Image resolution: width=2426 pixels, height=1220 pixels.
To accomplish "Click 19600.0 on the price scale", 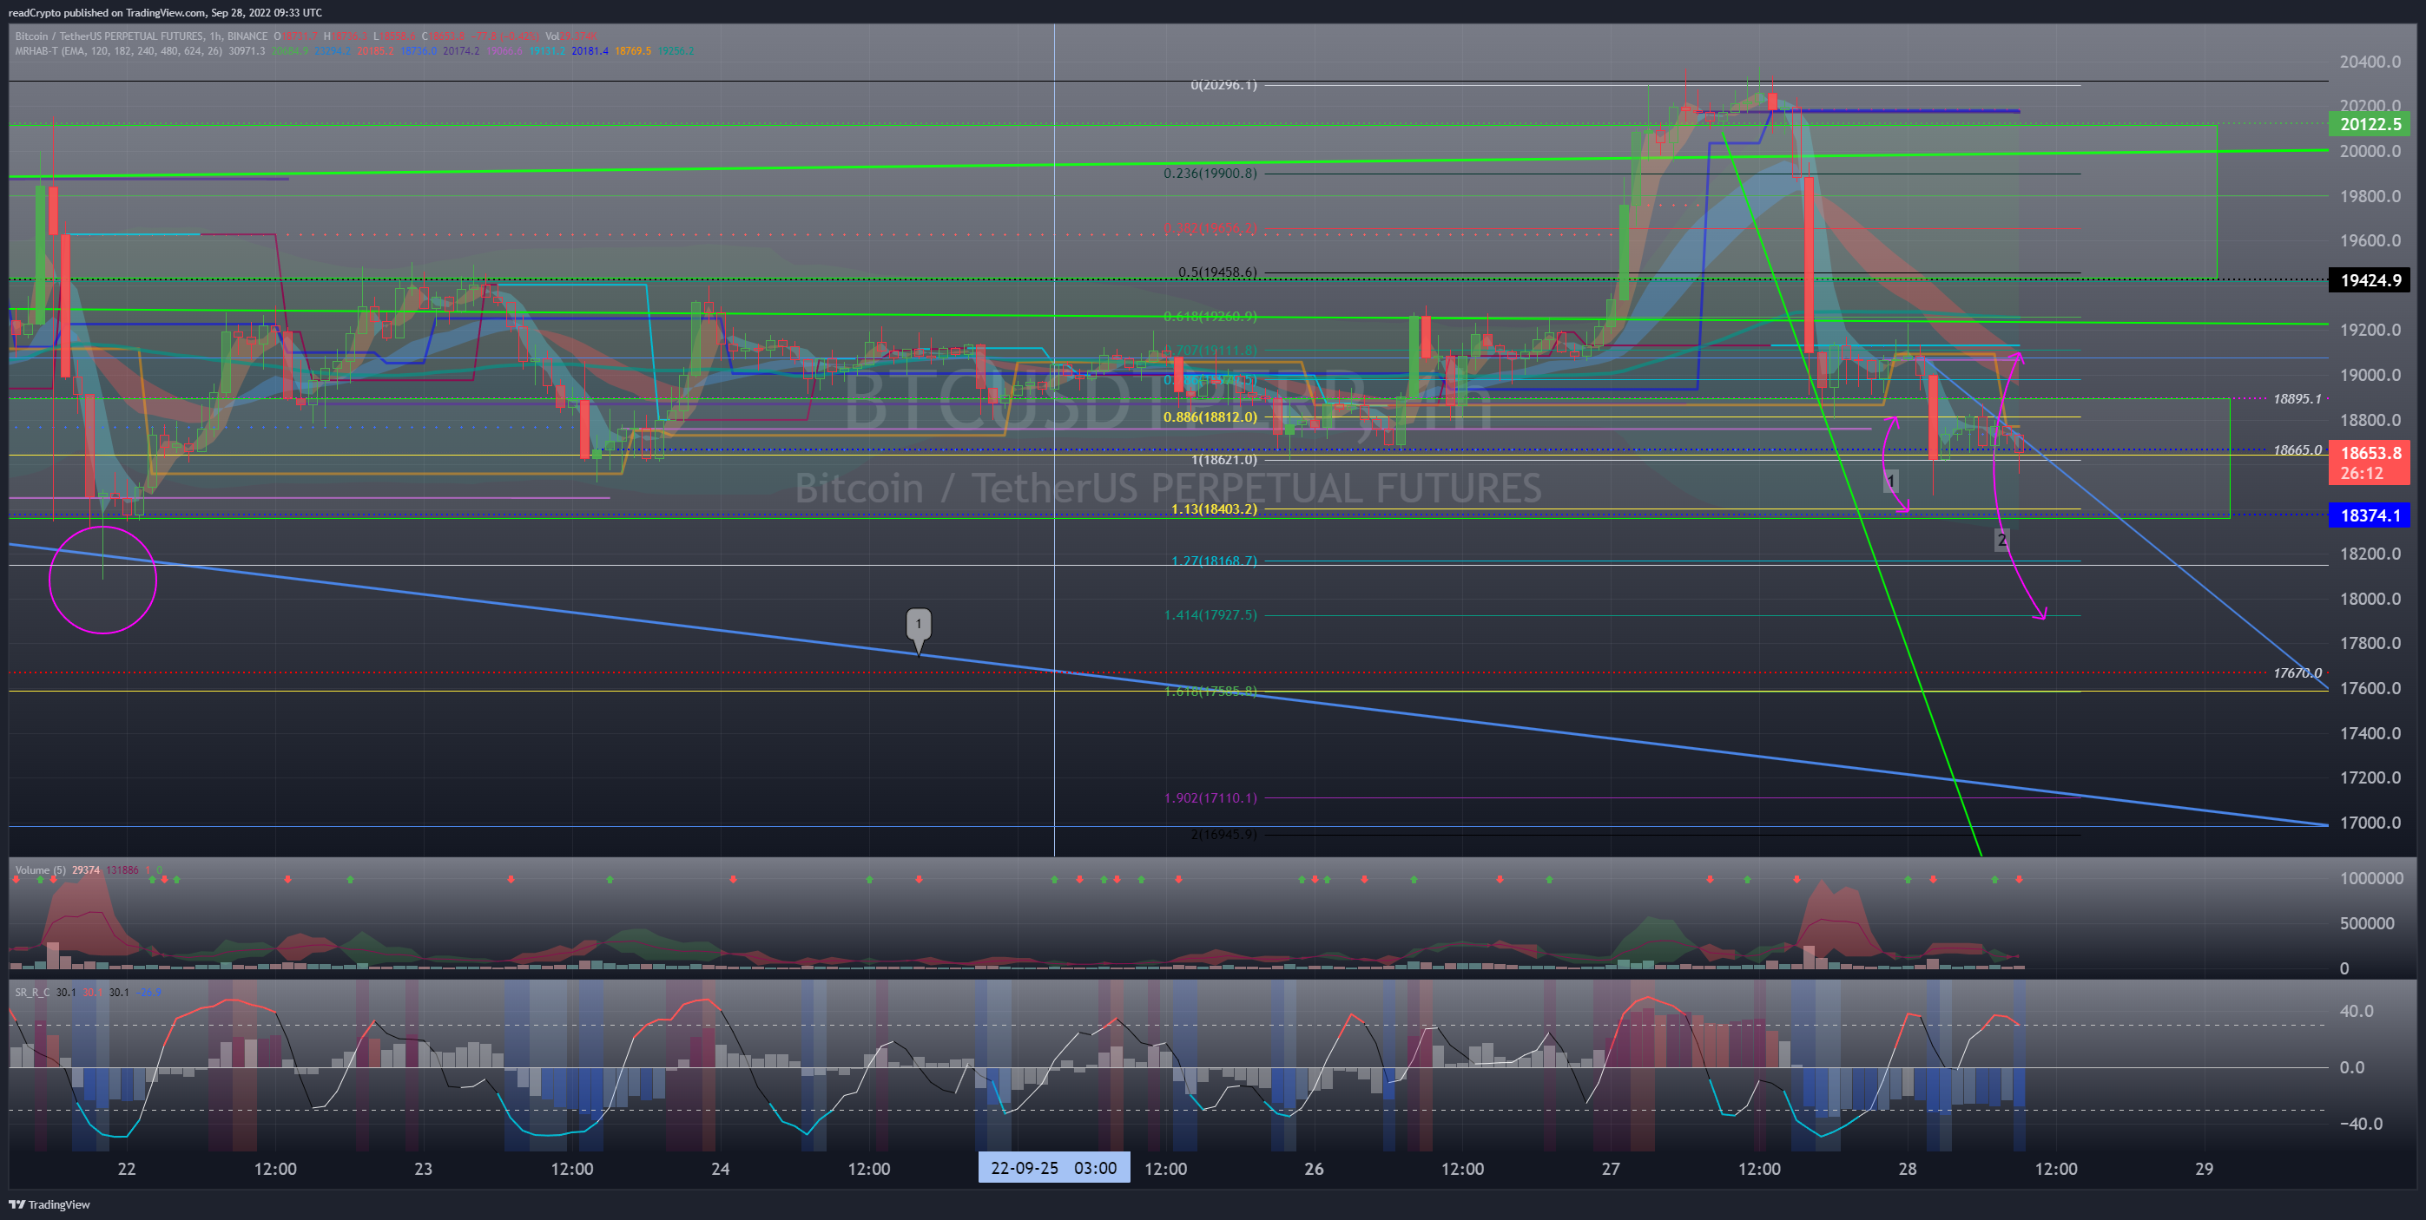I will pos(2370,241).
